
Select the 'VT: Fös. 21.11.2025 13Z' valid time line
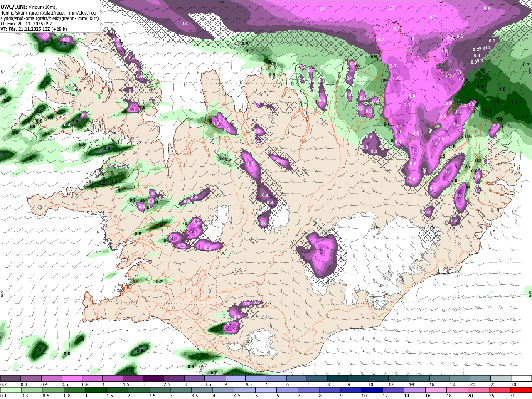33,30
